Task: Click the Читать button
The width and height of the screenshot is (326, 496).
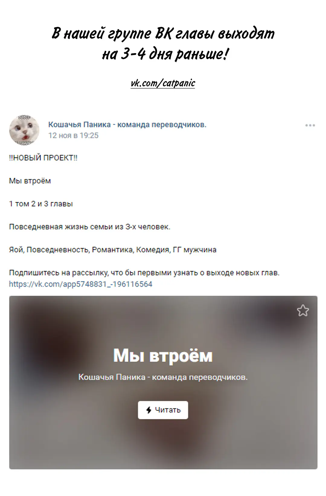Action: [x=163, y=410]
